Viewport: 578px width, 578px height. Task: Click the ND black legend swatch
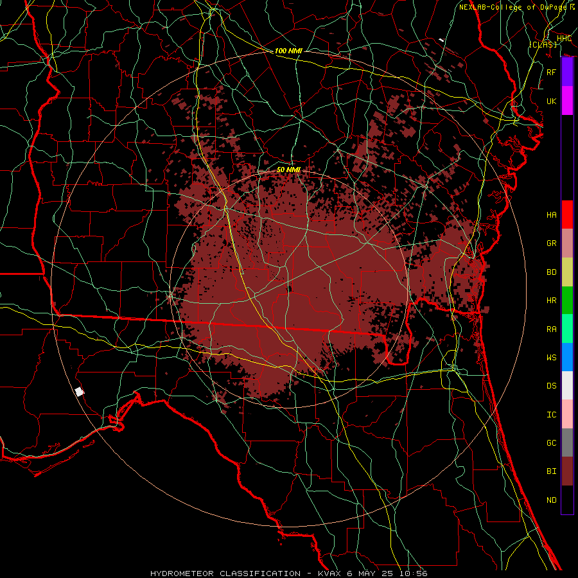[567, 500]
